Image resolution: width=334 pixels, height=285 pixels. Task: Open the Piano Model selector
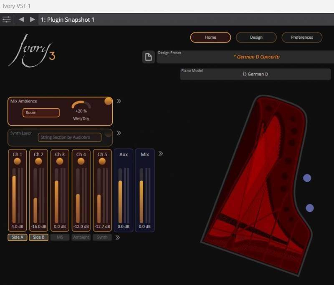pyautogui.click(x=255, y=74)
